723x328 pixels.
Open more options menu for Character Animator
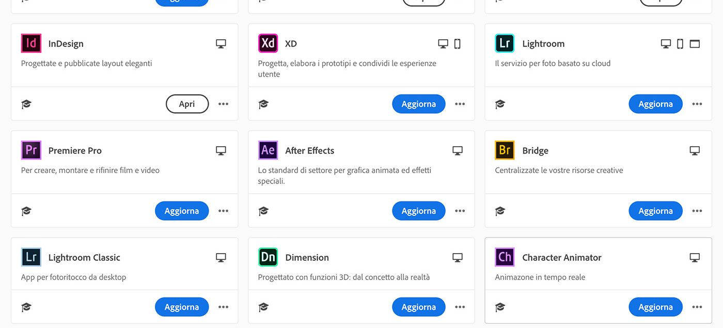pos(697,307)
